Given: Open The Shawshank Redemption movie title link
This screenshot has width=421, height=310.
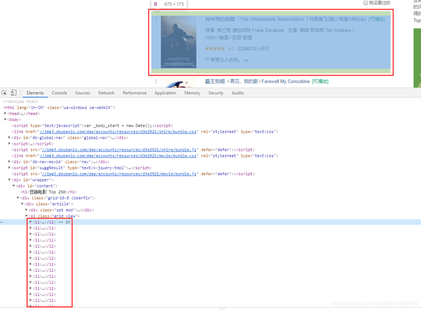Looking at the screenshot, I should tap(285, 19).
